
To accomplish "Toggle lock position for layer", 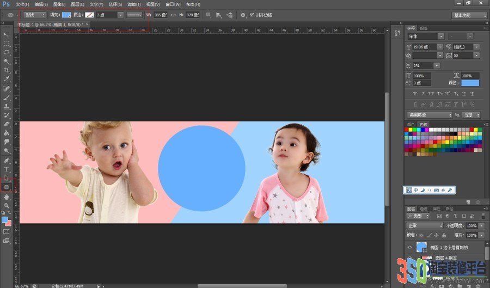I will click(x=436, y=235).
